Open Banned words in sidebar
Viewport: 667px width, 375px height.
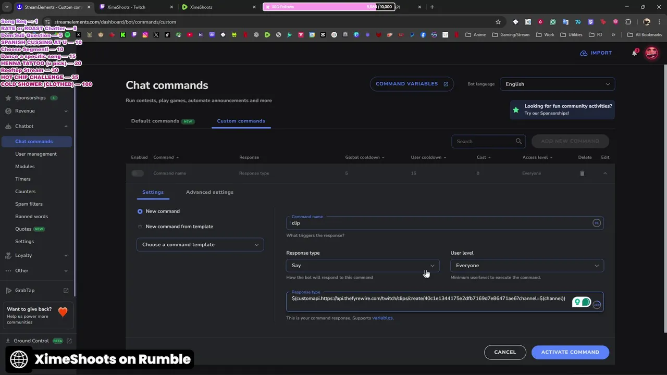click(31, 217)
